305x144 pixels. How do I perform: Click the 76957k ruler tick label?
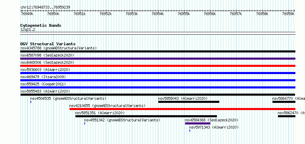(236, 14)
